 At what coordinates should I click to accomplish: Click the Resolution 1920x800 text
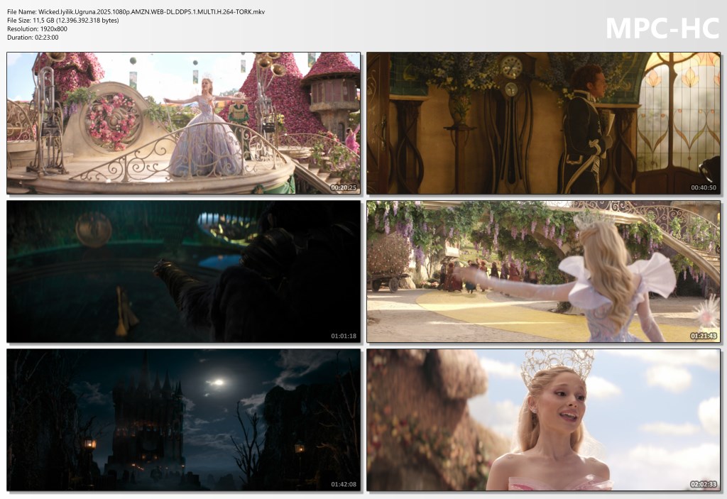(37, 28)
